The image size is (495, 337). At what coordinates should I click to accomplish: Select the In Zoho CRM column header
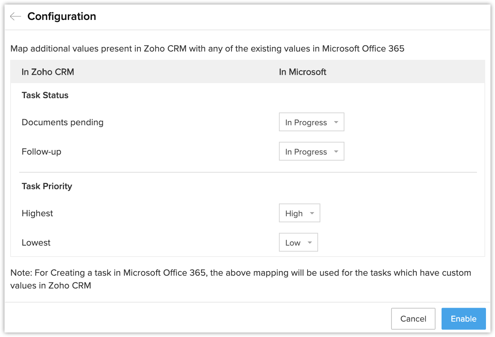(x=48, y=72)
